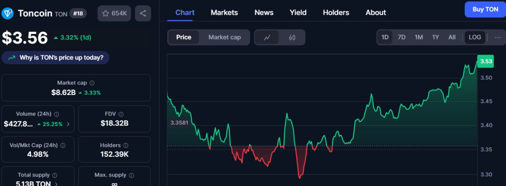Open the About tab
The height and width of the screenshot is (186, 506).
click(x=376, y=13)
